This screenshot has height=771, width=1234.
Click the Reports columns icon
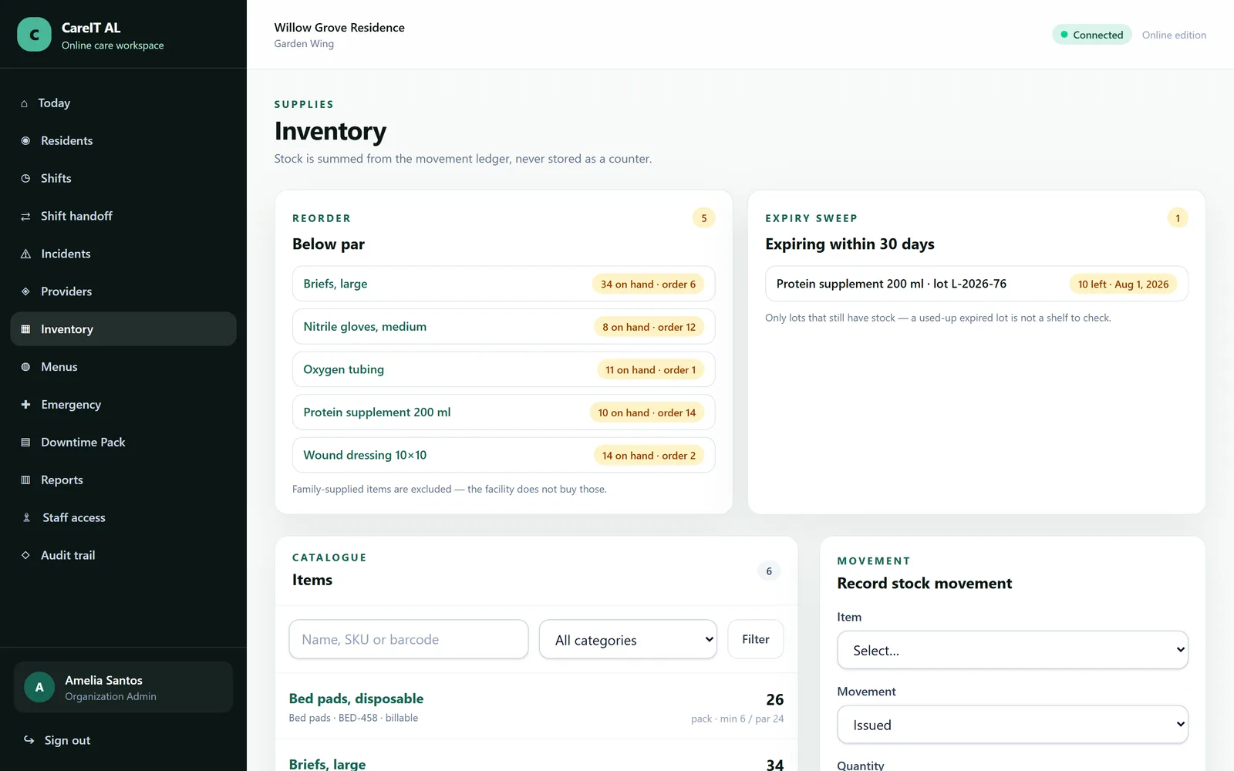(x=25, y=480)
